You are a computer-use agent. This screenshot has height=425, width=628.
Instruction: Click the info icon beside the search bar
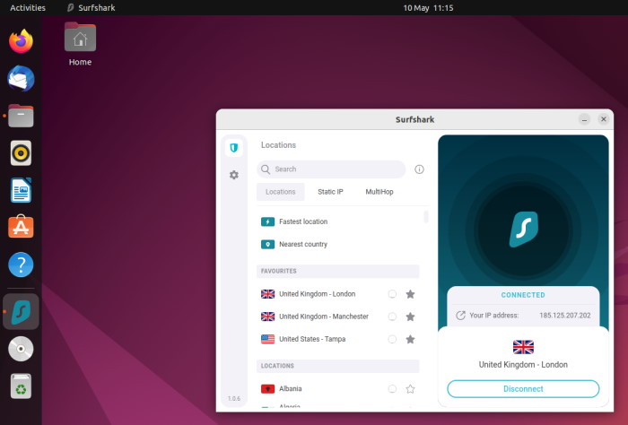(419, 169)
